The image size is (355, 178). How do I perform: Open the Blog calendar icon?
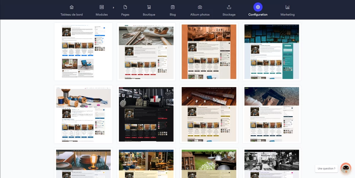click(173, 7)
